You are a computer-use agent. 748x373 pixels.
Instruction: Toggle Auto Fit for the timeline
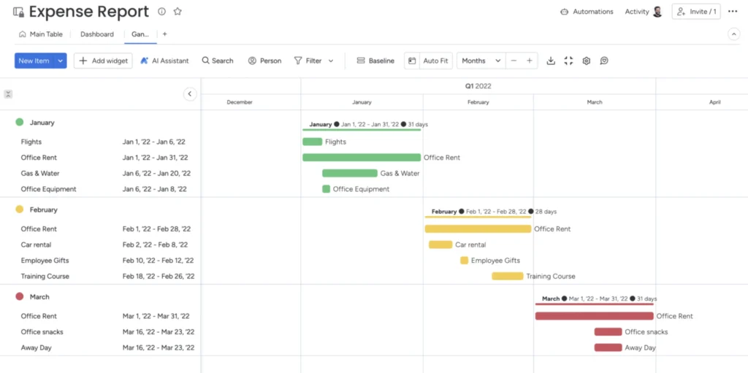[429, 61]
